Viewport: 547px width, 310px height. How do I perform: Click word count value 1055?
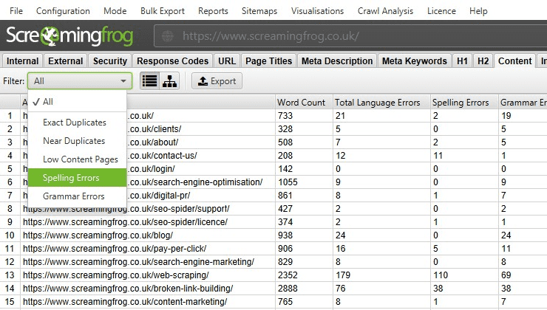tap(288, 182)
